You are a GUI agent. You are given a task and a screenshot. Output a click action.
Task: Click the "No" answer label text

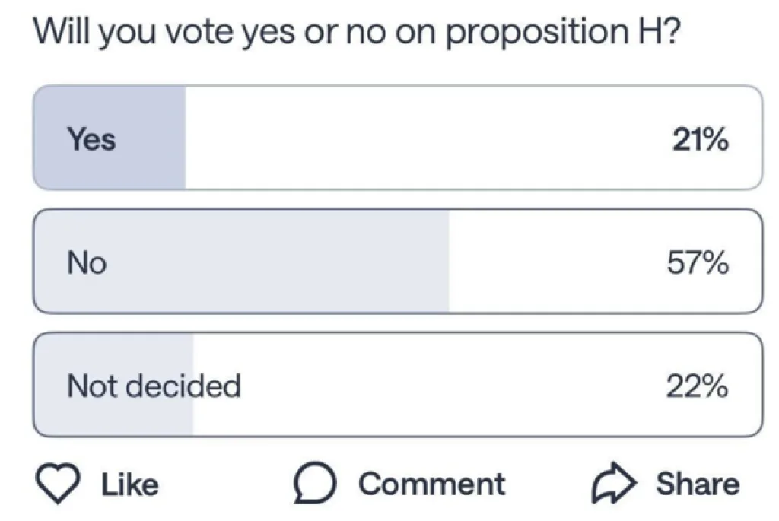(87, 263)
